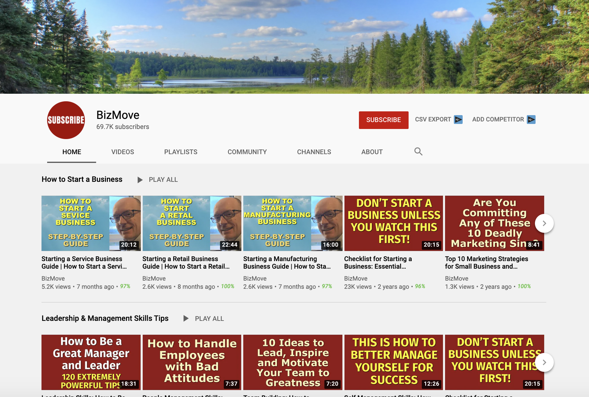The image size is (589, 397).
Task: Click the CSV Export tag icon
Action: 458,120
